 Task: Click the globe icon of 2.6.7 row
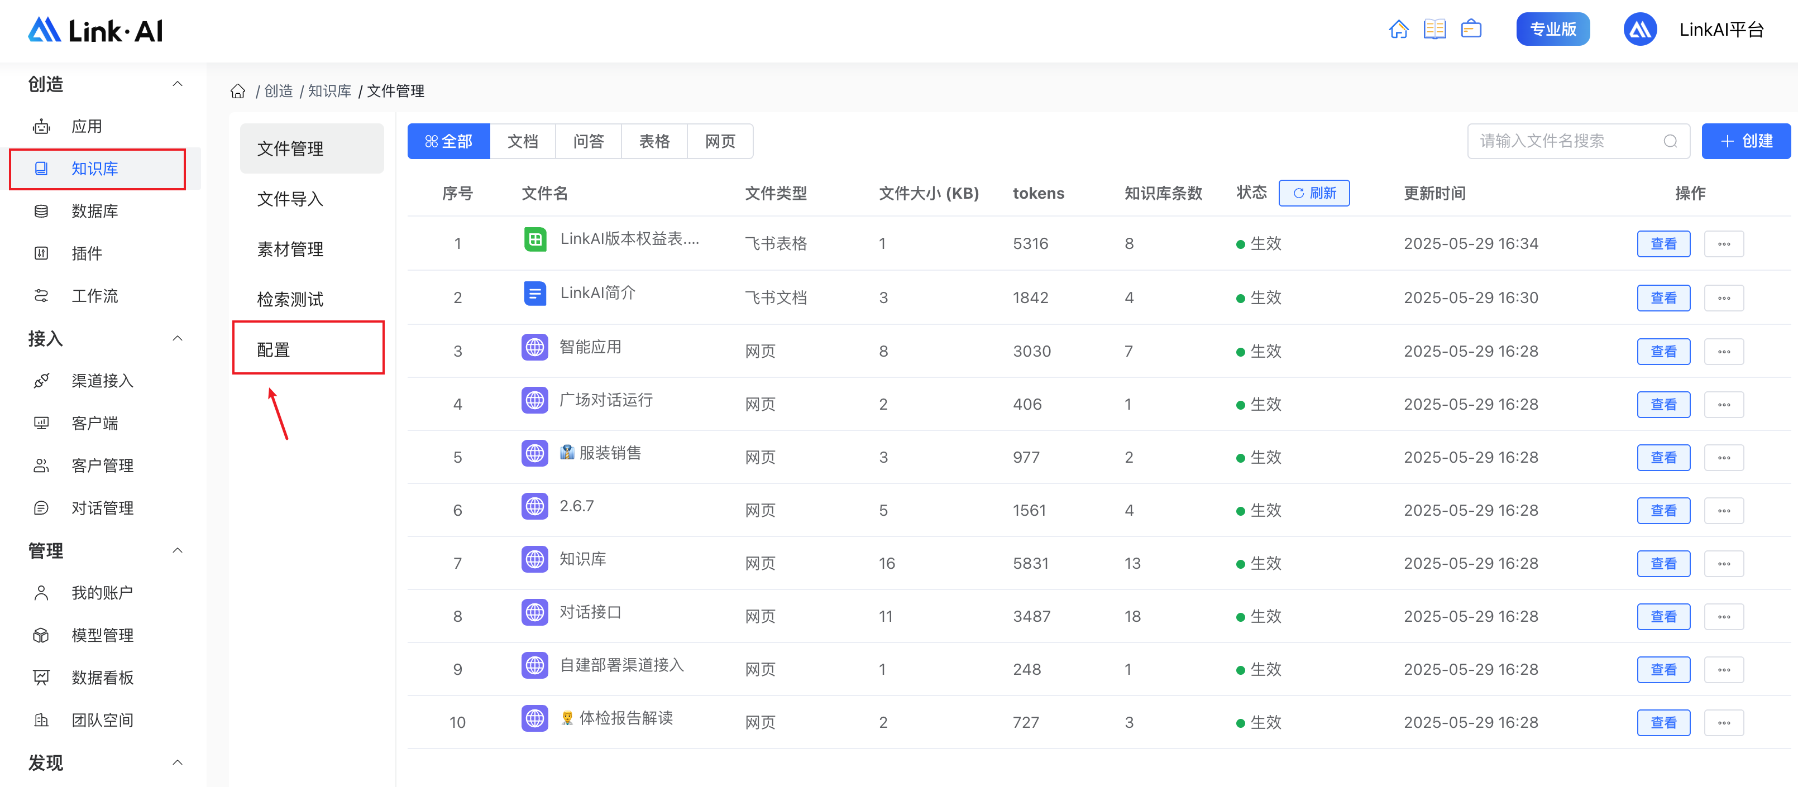[535, 506]
